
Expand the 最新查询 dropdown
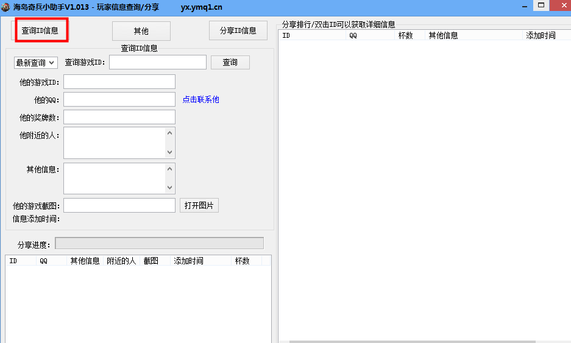[x=36, y=63]
